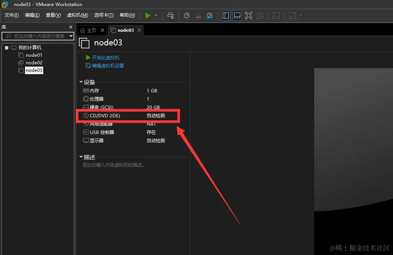Click the 20 GB disk value
This screenshot has height=255, width=393.
(x=153, y=107)
